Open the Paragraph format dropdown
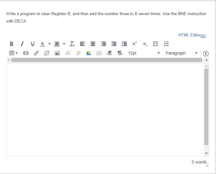Viewport: 216px width, 174px height. coord(182,53)
